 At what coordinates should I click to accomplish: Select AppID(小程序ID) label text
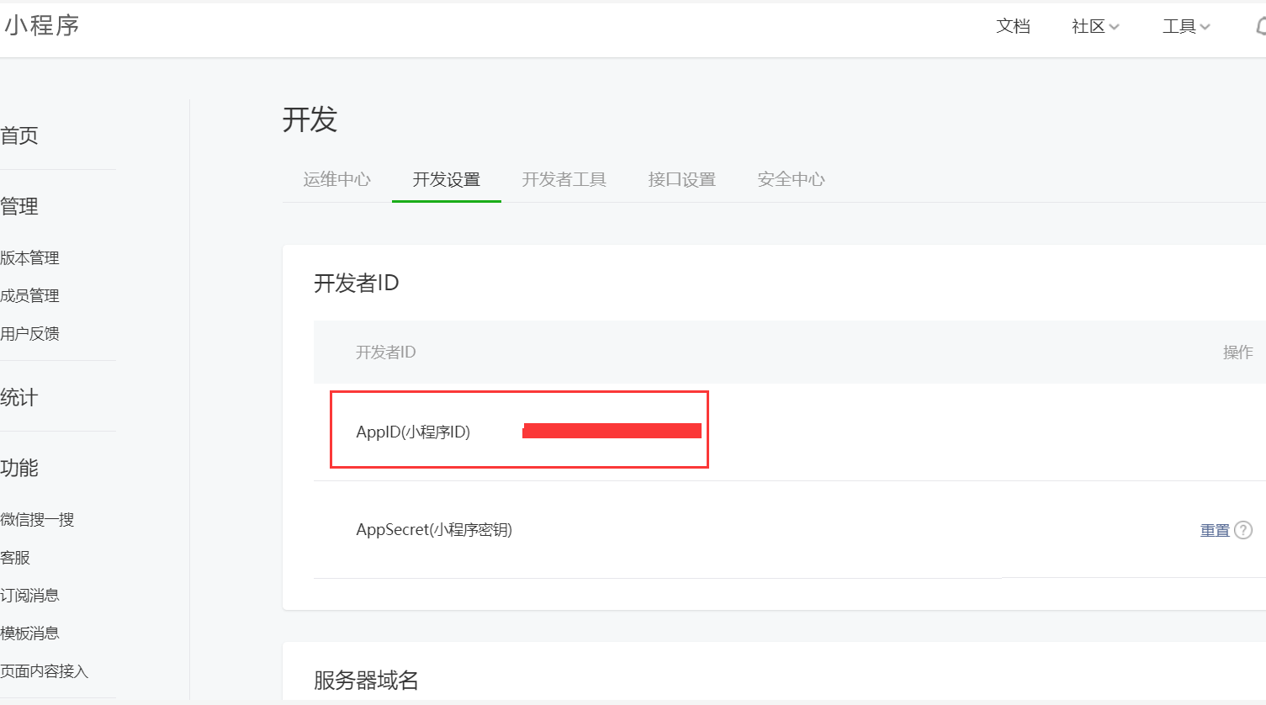413,432
